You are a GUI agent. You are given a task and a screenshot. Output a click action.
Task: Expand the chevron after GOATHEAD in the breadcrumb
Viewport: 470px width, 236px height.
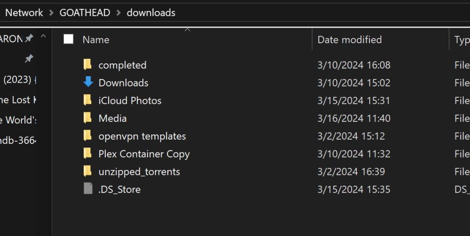[118, 13]
